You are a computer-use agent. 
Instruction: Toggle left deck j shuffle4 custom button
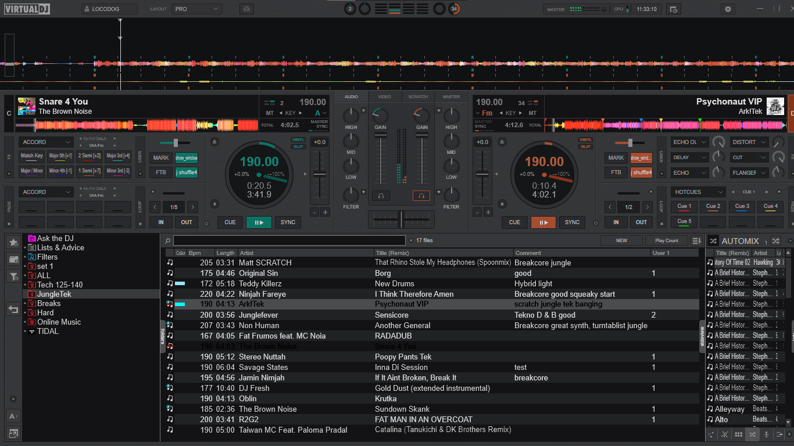click(x=187, y=172)
